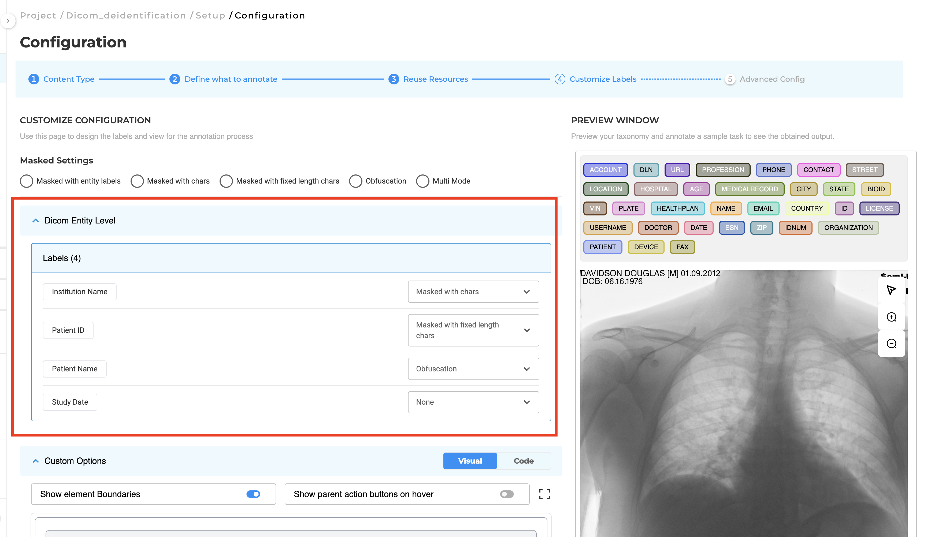Go to step 4 Customize Labels

pyautogui.click(x=596, y=79)
